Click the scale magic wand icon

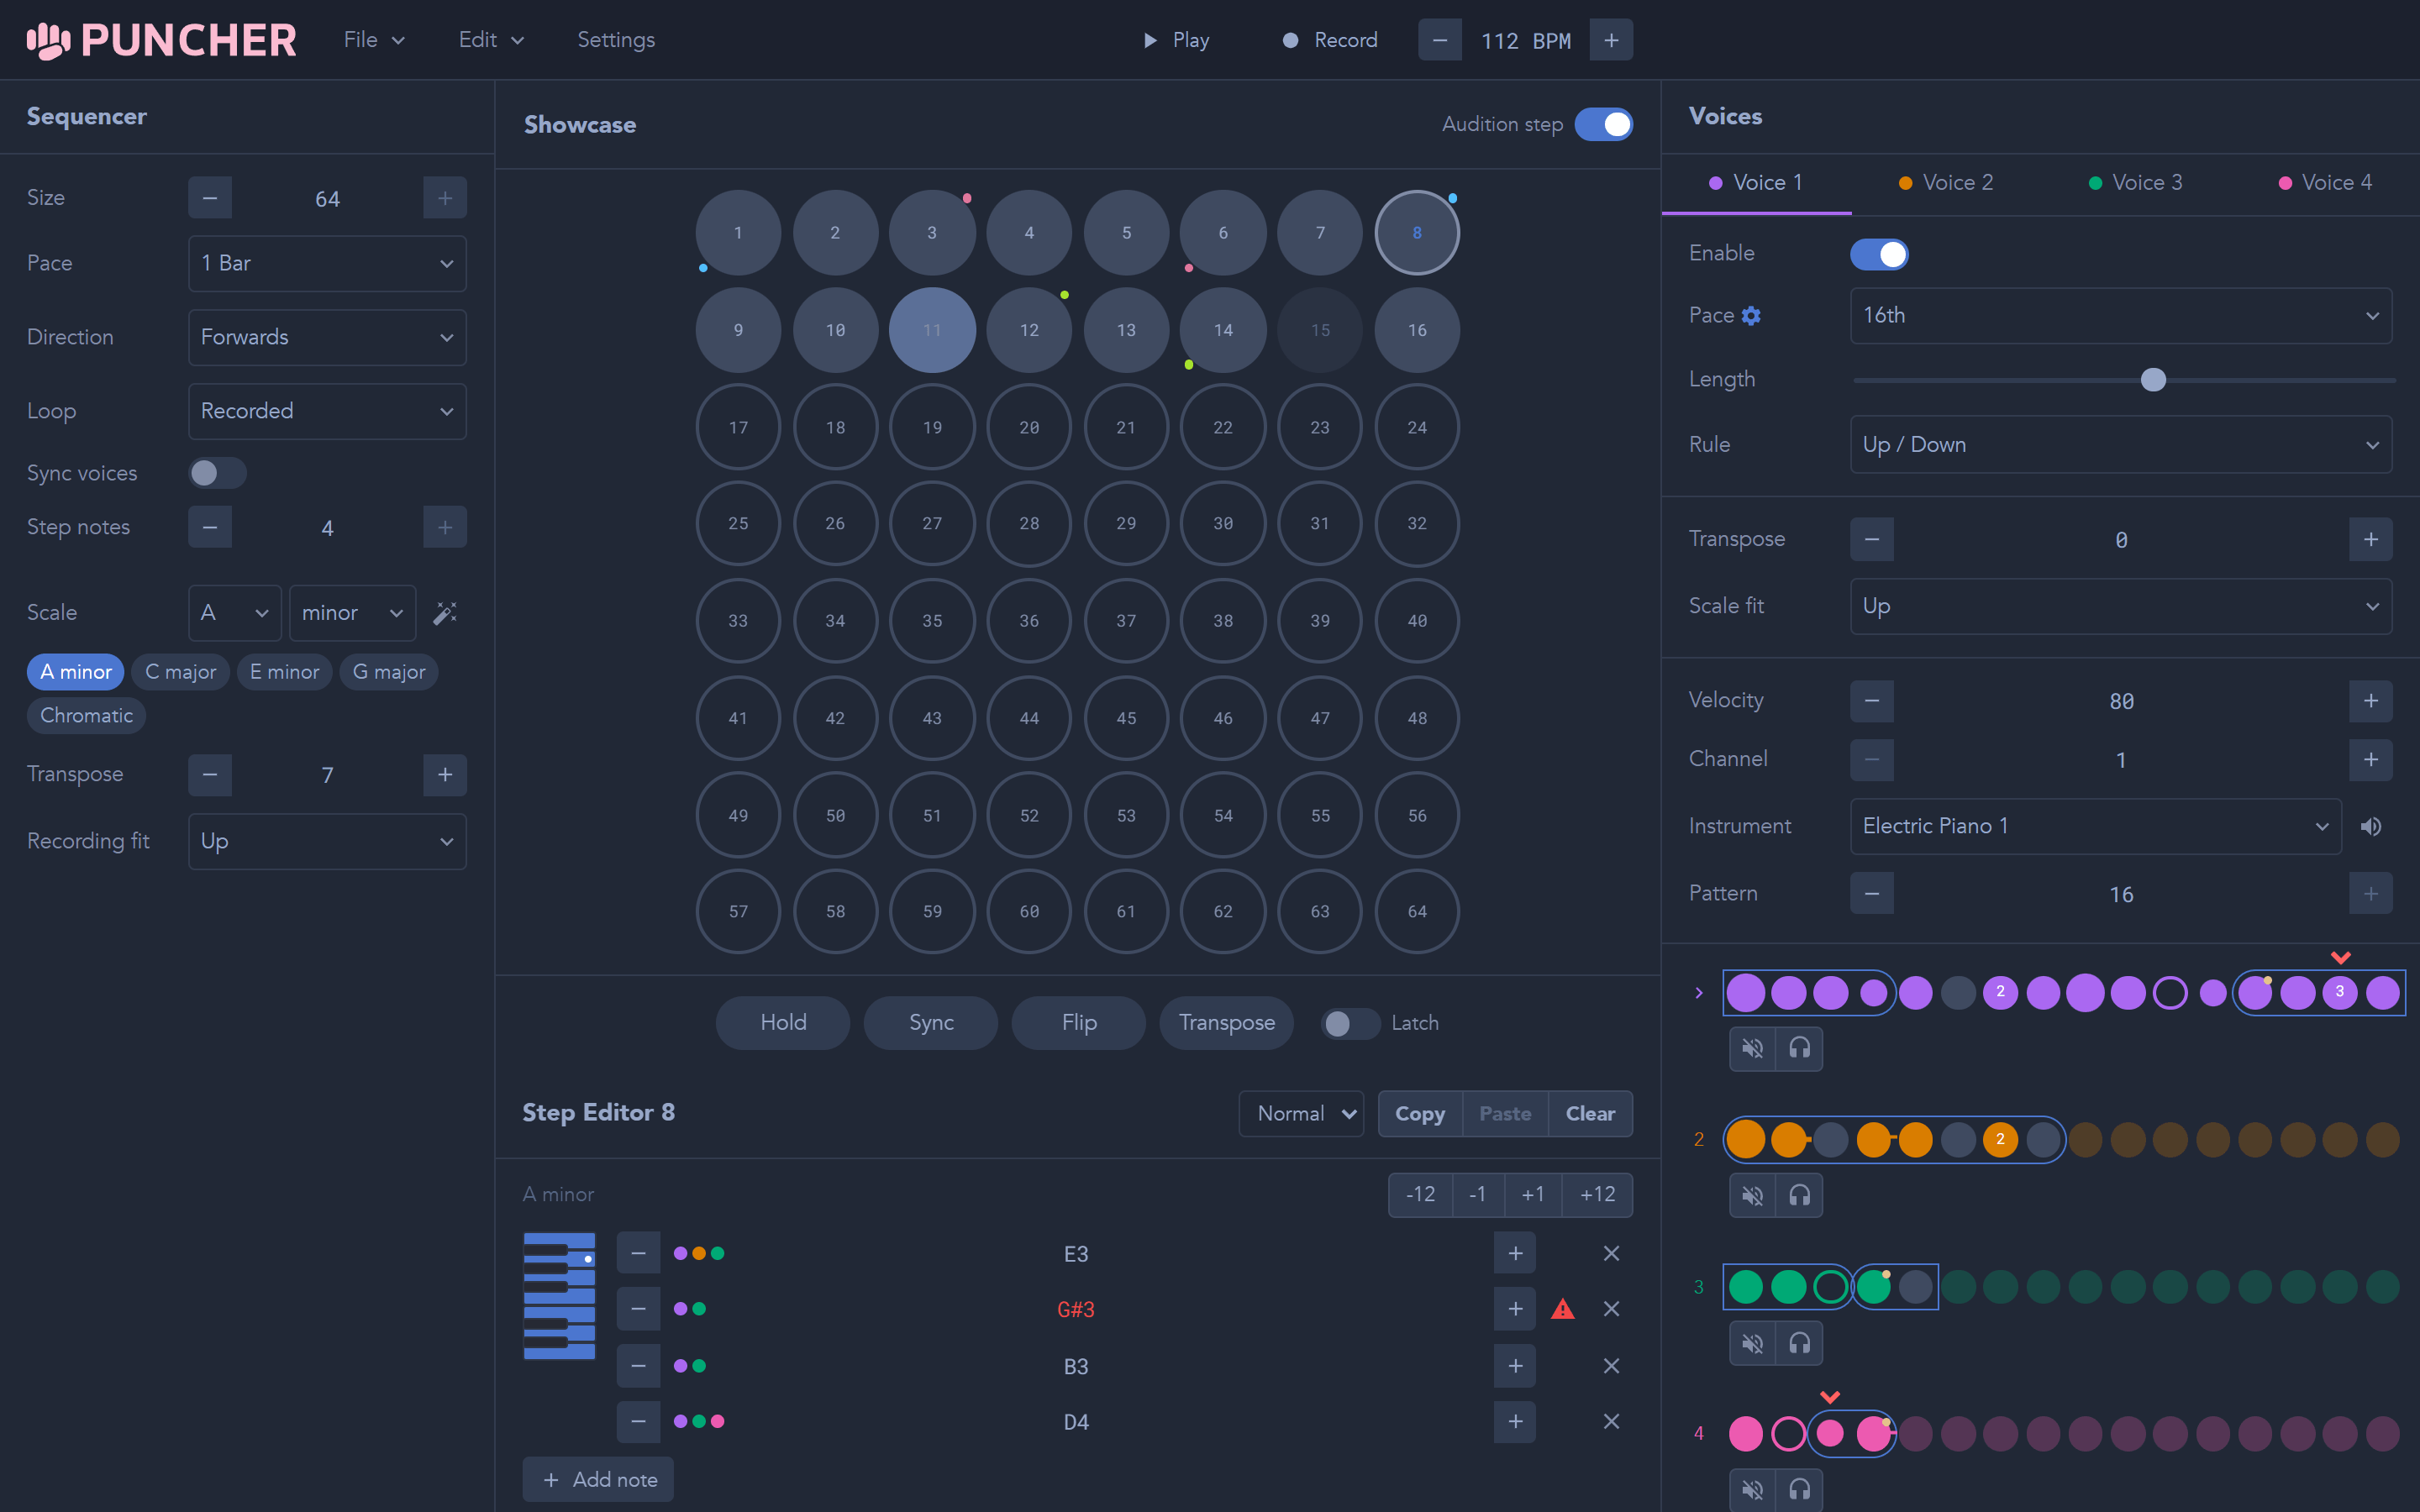coord(445,613)
